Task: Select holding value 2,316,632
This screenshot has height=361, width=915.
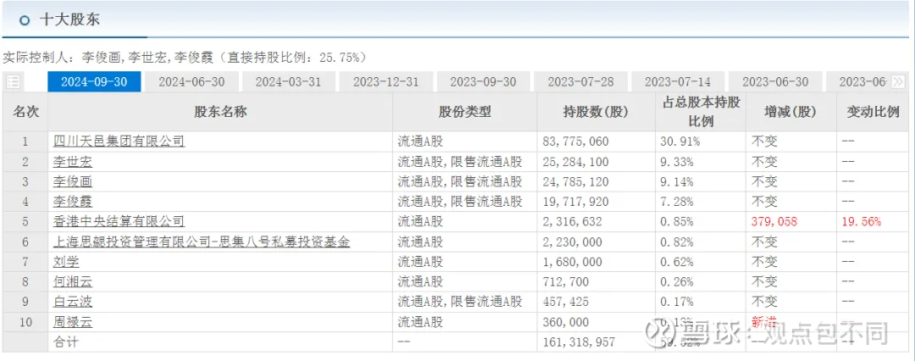Action: point(573,222)
